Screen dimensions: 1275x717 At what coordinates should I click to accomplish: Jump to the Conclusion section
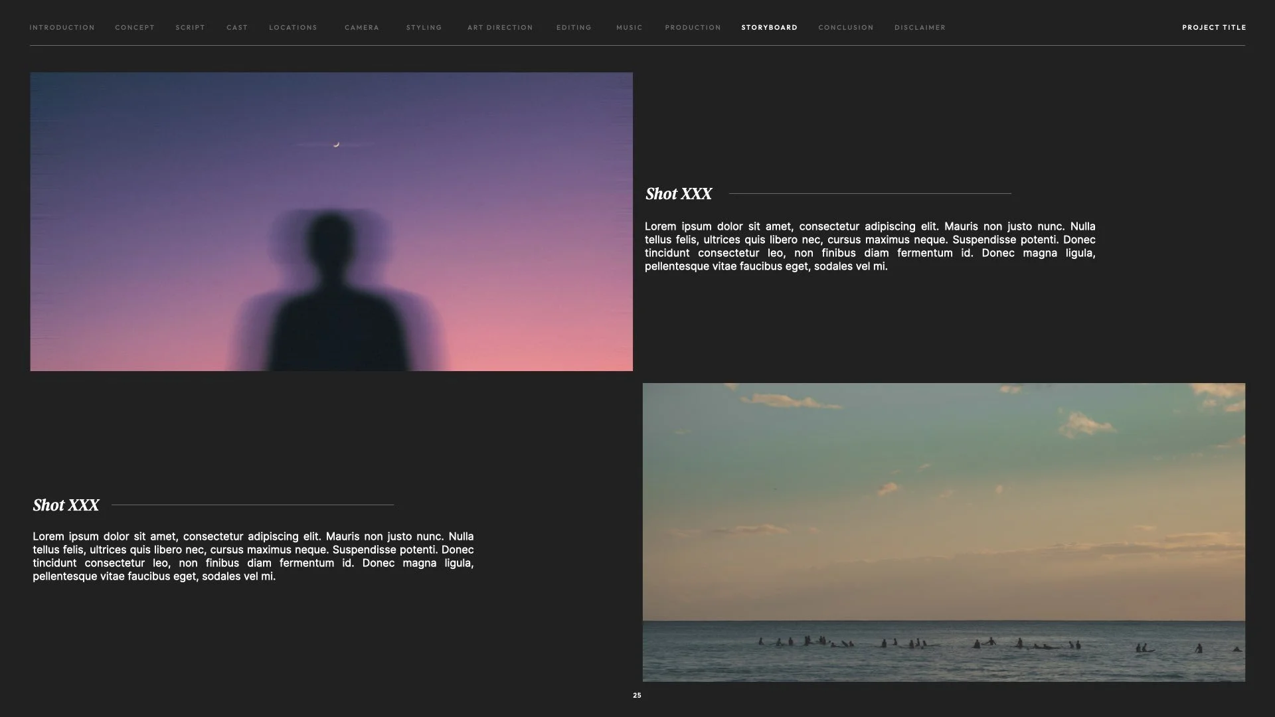pyautogui.click(x=845, y=27)
